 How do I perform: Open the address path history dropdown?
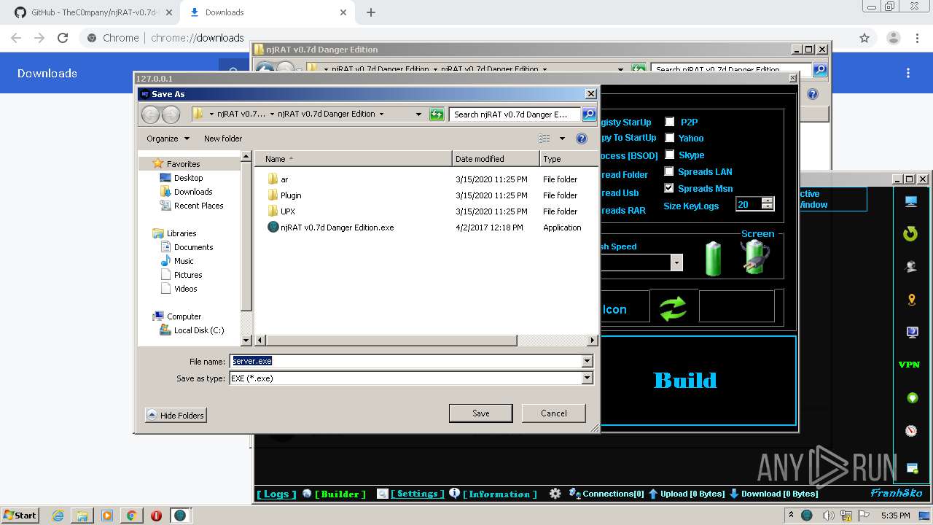[x=418, y=114]
